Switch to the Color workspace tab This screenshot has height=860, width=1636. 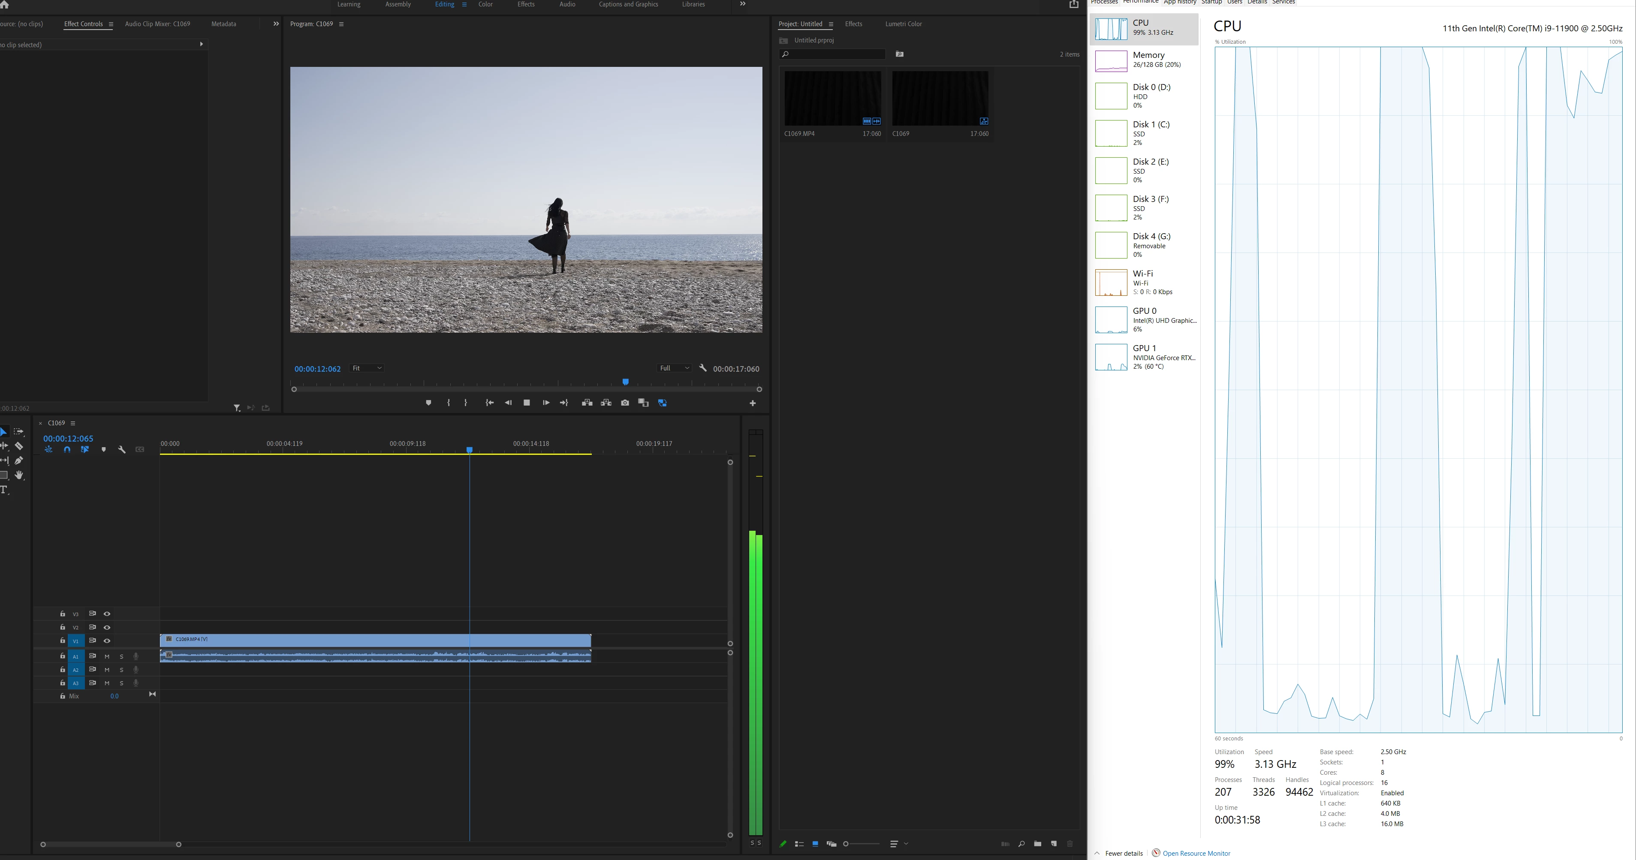tap(485, 4)
